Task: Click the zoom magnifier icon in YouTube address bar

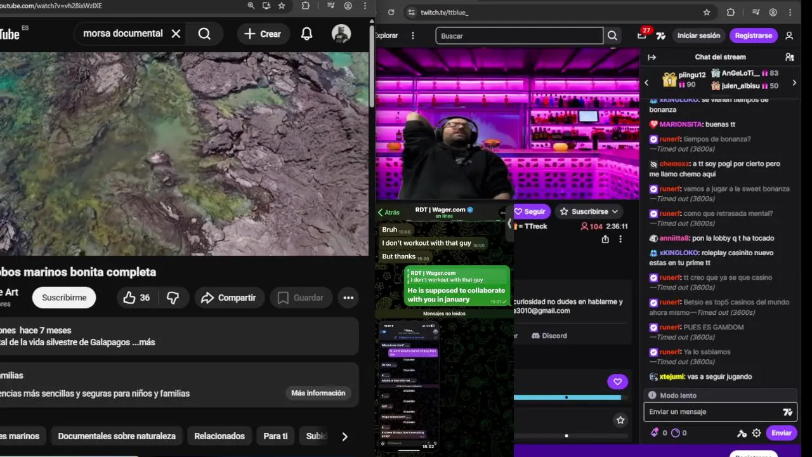Action: [251, 6]
